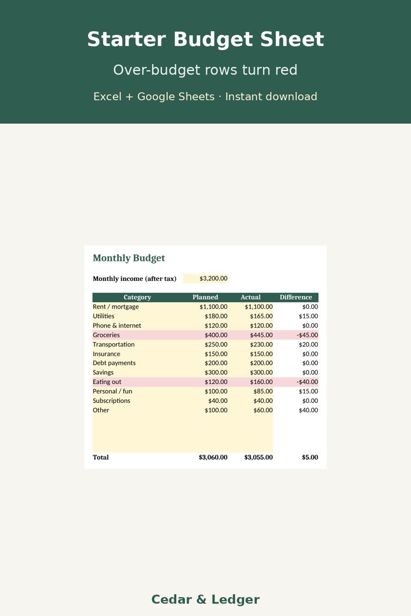Select Utilities actual $165.00 cell
This screenshot has height=616, width=411.
point(251,316)
